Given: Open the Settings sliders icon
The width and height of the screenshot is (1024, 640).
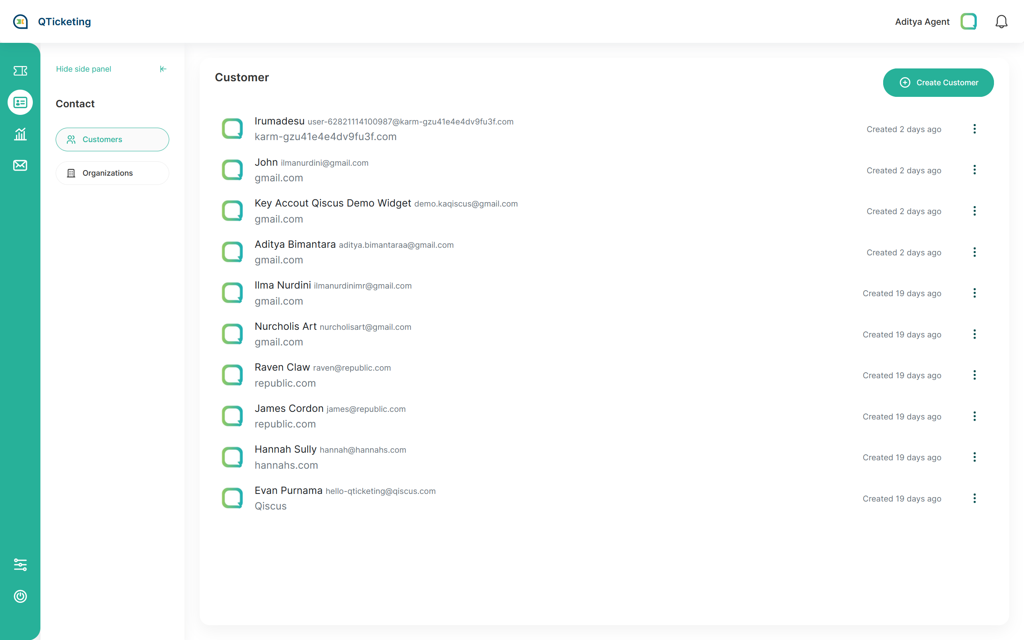Looking at the screenshot, I should (20, 564).
